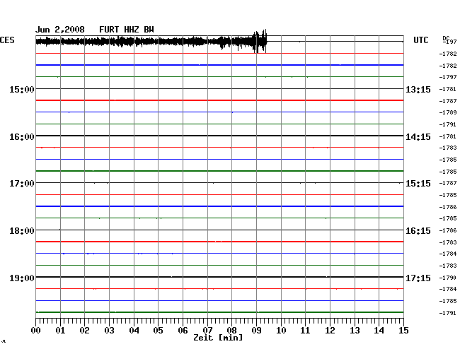
Task: Click minute label "01" on the time axis
Action: 60,331
